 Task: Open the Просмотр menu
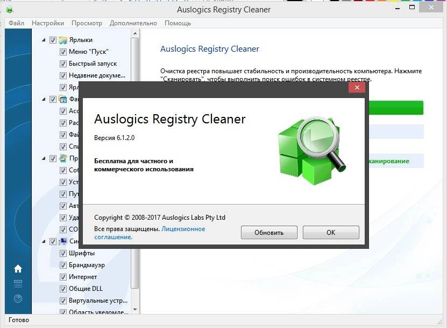tap(87, 23)
